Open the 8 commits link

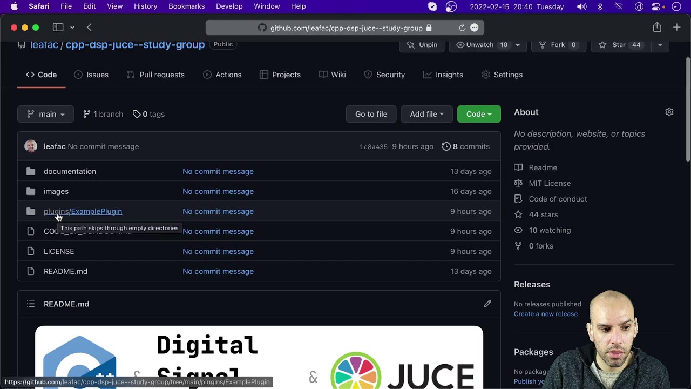point(466,146)
